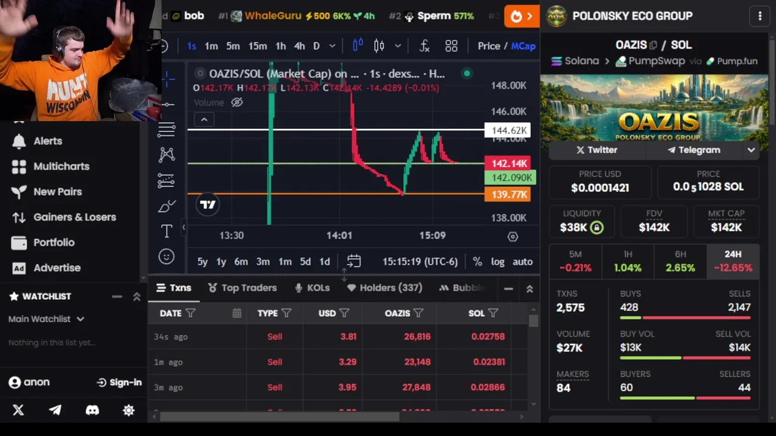Click the Sign-in link
776x436 pixels.
[x=119, y=383]
